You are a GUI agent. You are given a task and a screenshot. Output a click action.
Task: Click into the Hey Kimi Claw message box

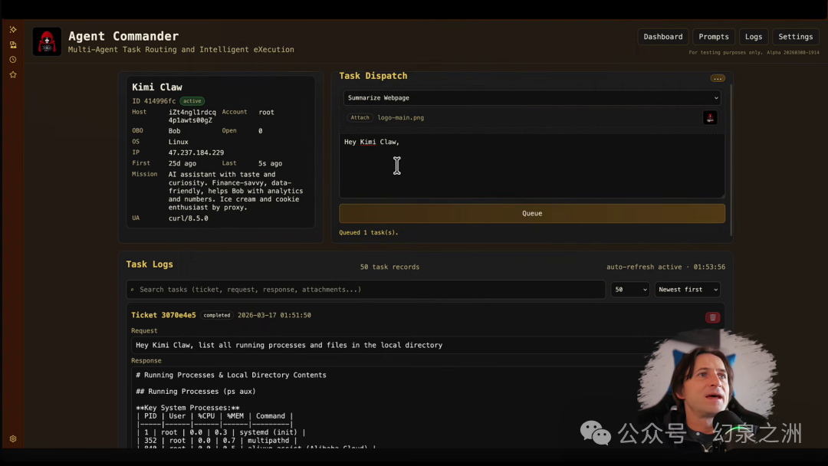click(532, 166)
